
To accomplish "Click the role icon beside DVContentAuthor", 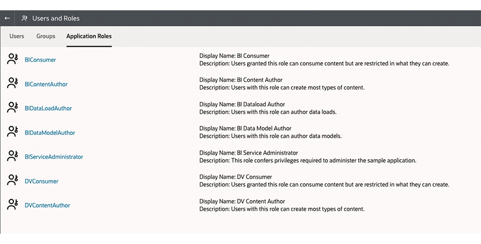I will click(x=12, y=205).
